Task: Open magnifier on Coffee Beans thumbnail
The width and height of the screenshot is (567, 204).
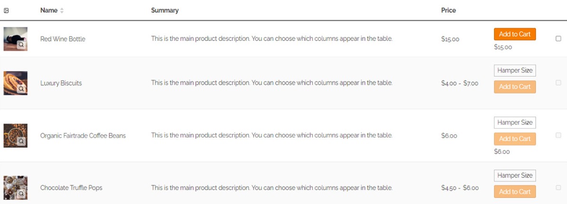Action: pyautogui.click(x=22, y=142)
